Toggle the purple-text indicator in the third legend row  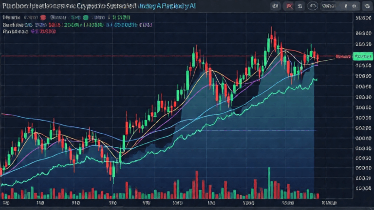pyautogui.click(x=44, y=31)
